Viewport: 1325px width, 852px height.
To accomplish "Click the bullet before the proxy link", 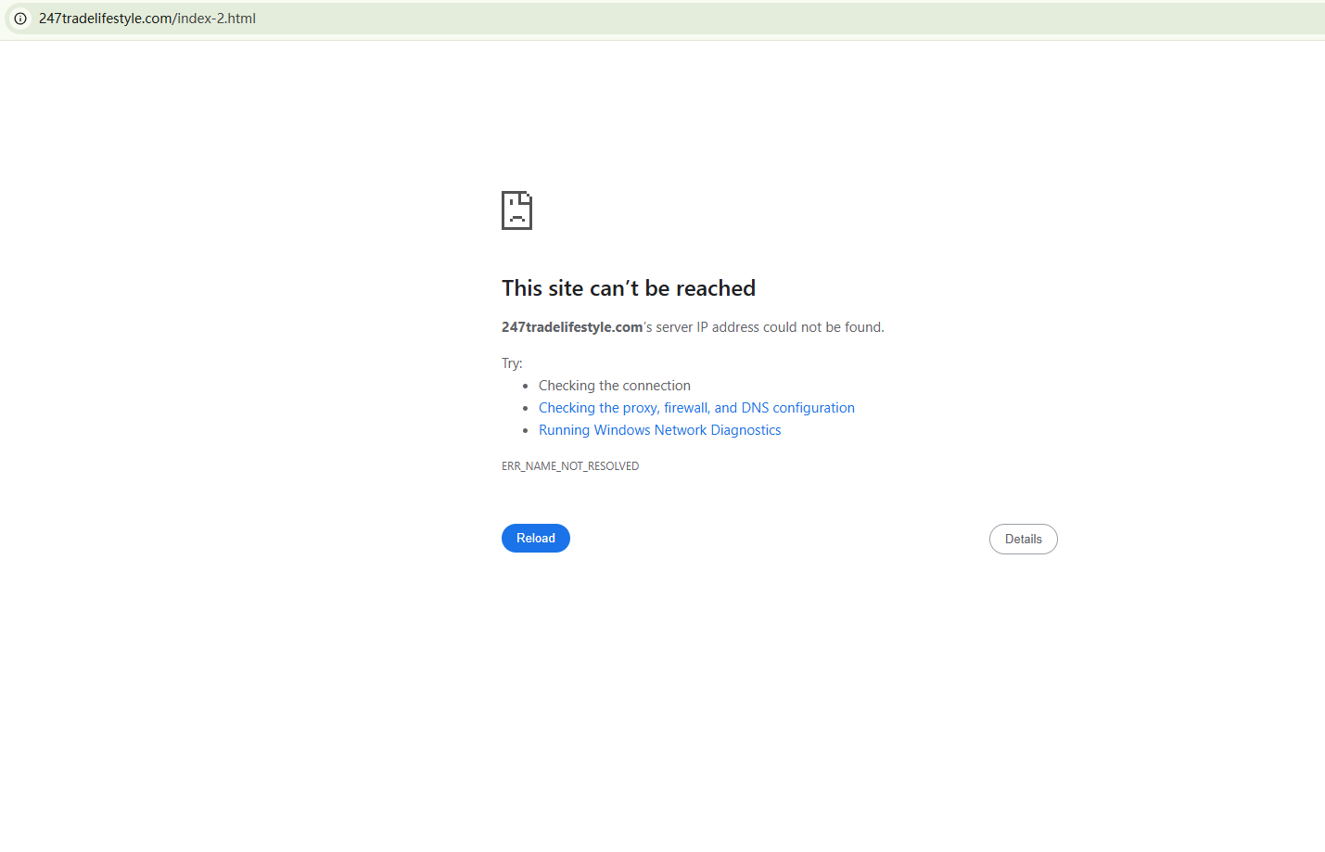I will click(x=525, y=409).
